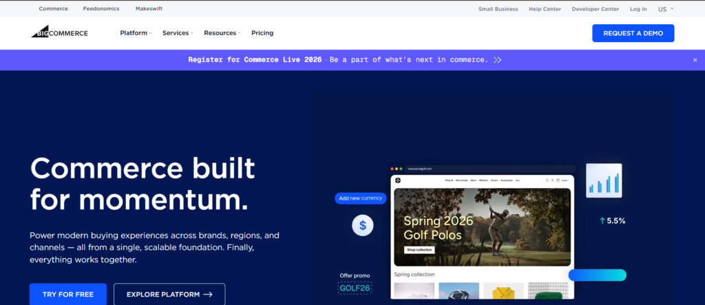Open the Commerce top link
The height and width of the screenshot is (305, 705).
(x=54, y=9)
